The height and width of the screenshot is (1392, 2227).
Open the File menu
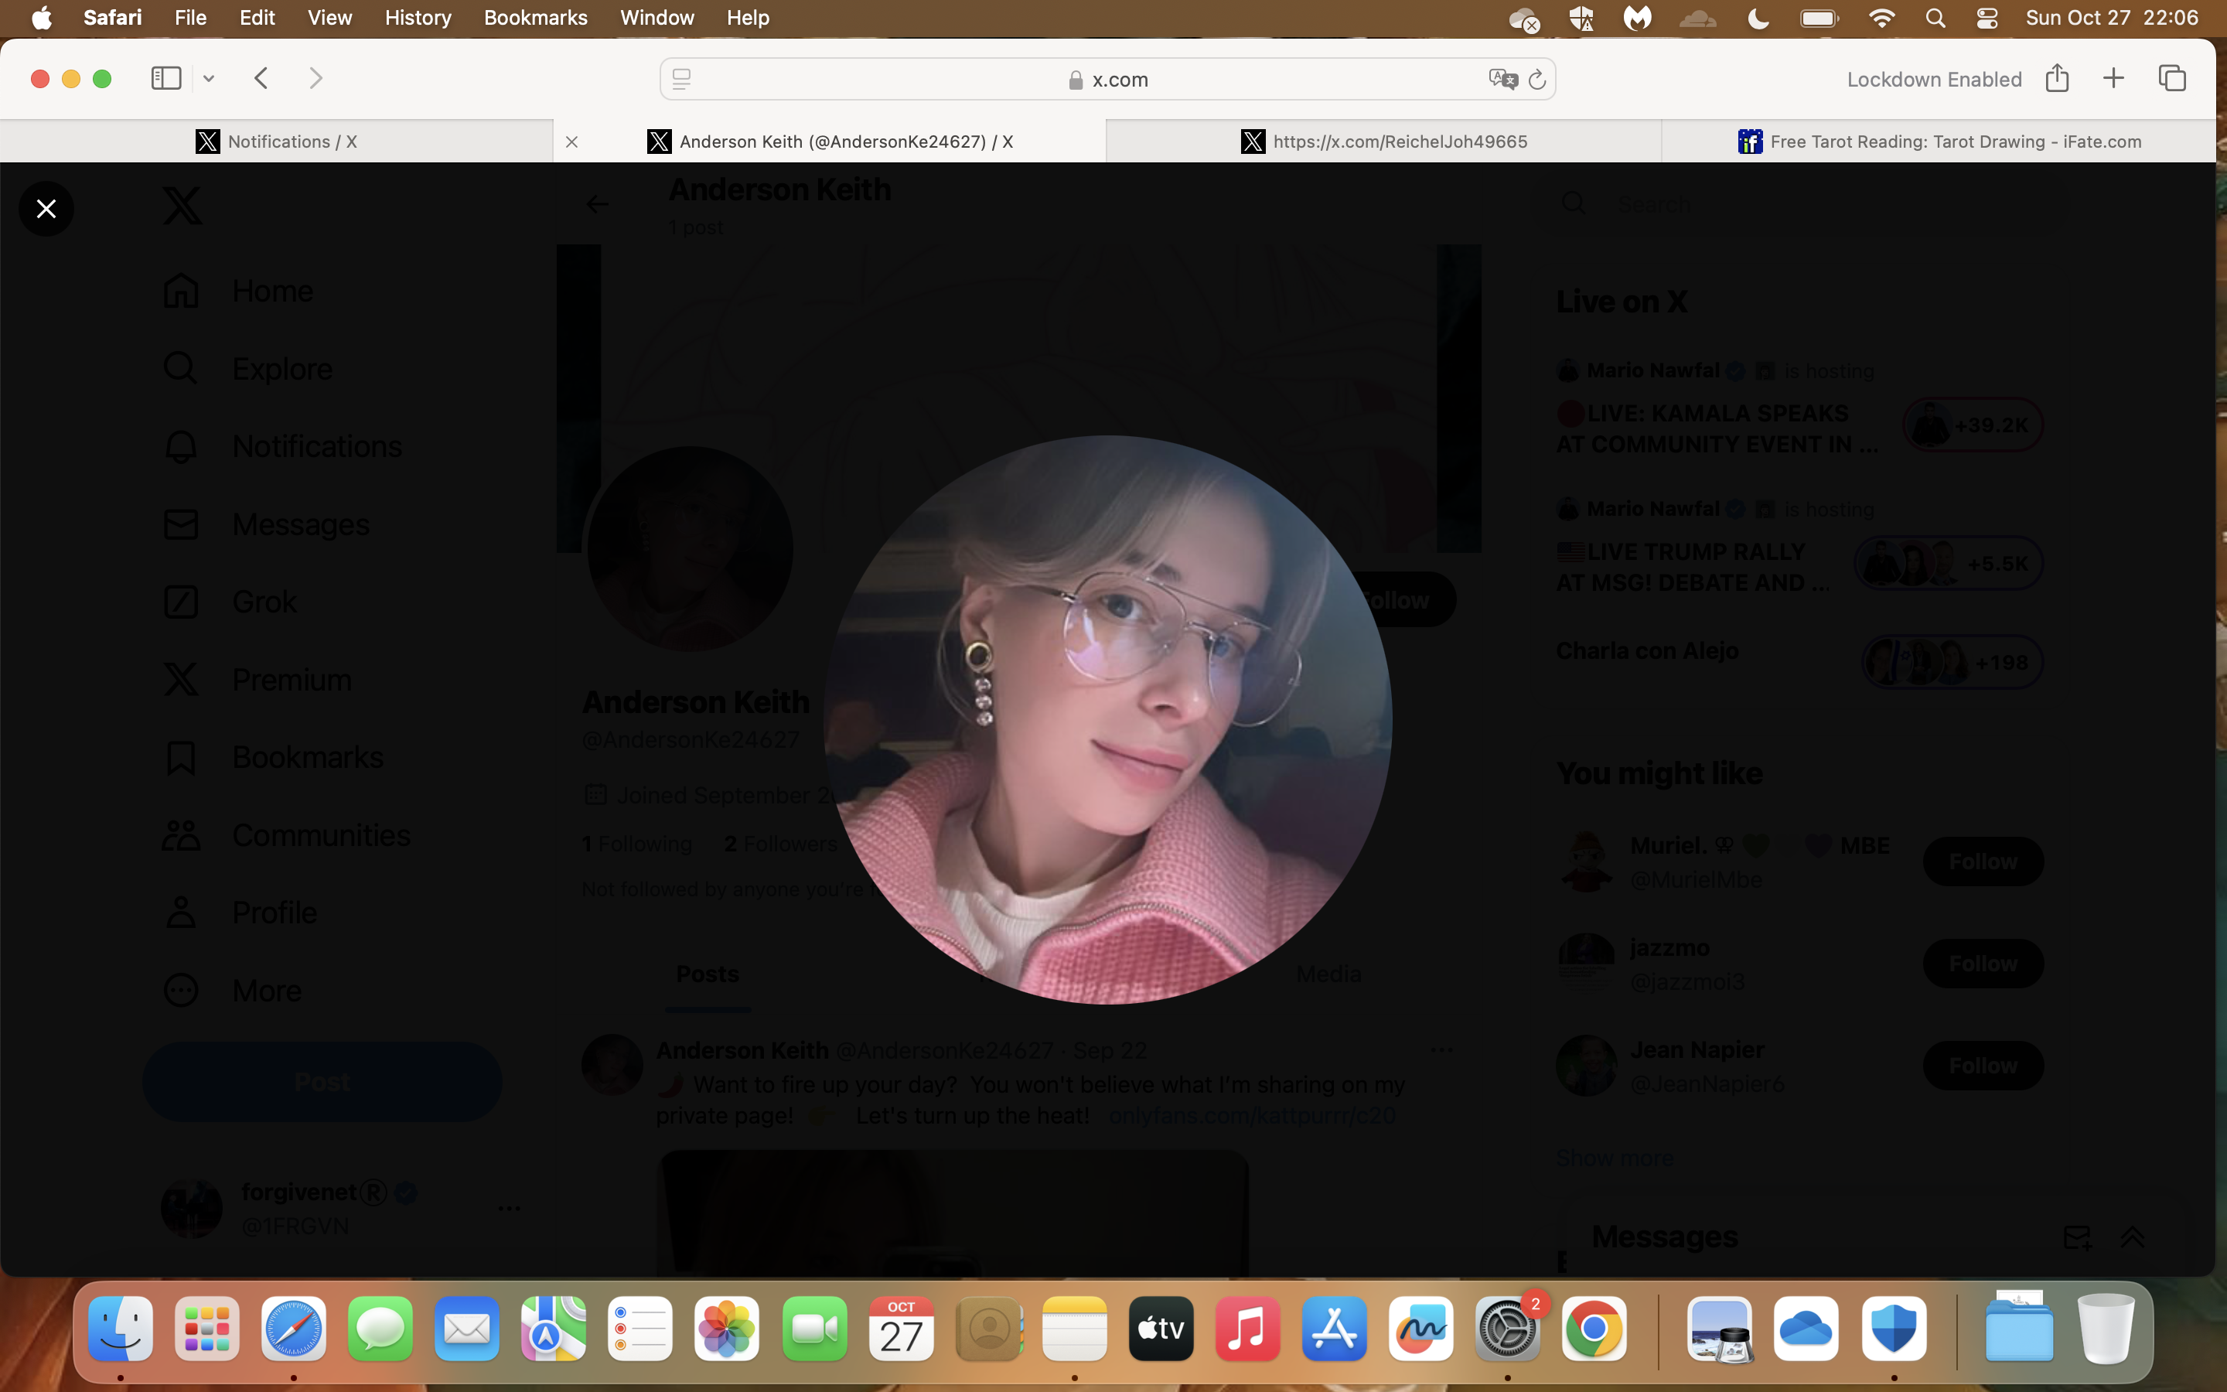pyautogui.click(x=190, y=18)
